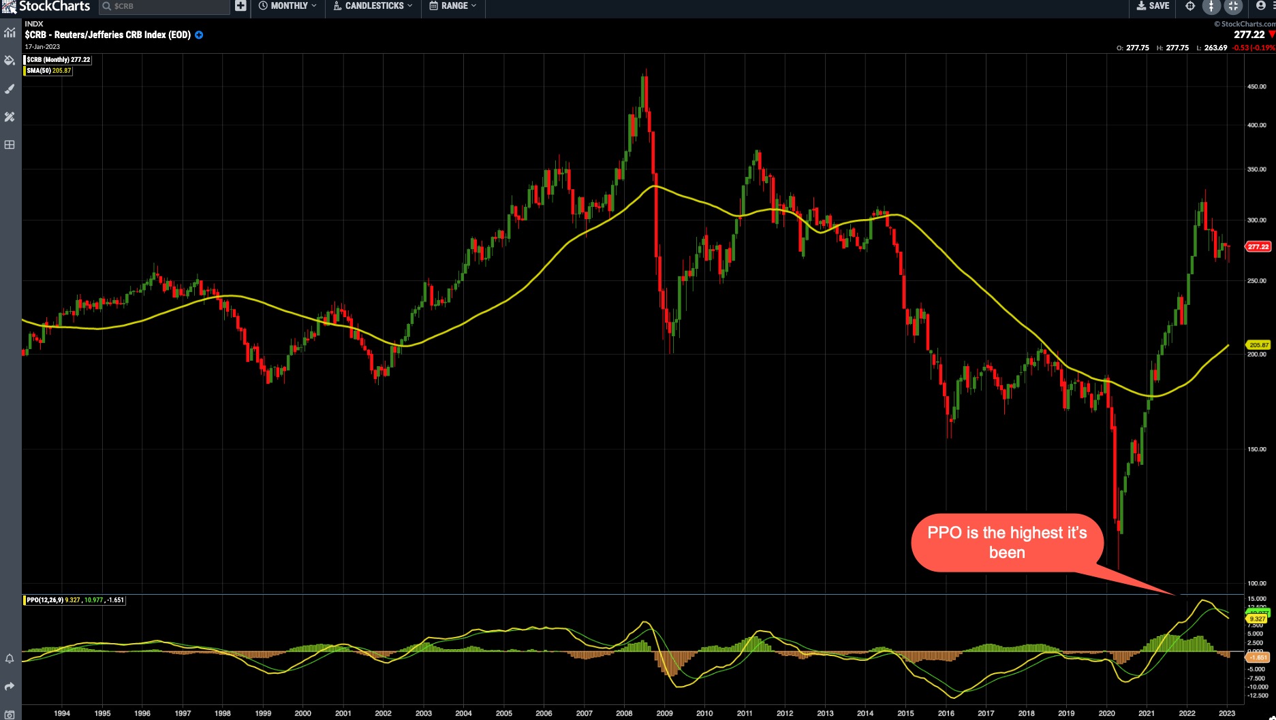Toggle the exit fullscreen button
This screenshot has width=1276, height=720.
1233,6
